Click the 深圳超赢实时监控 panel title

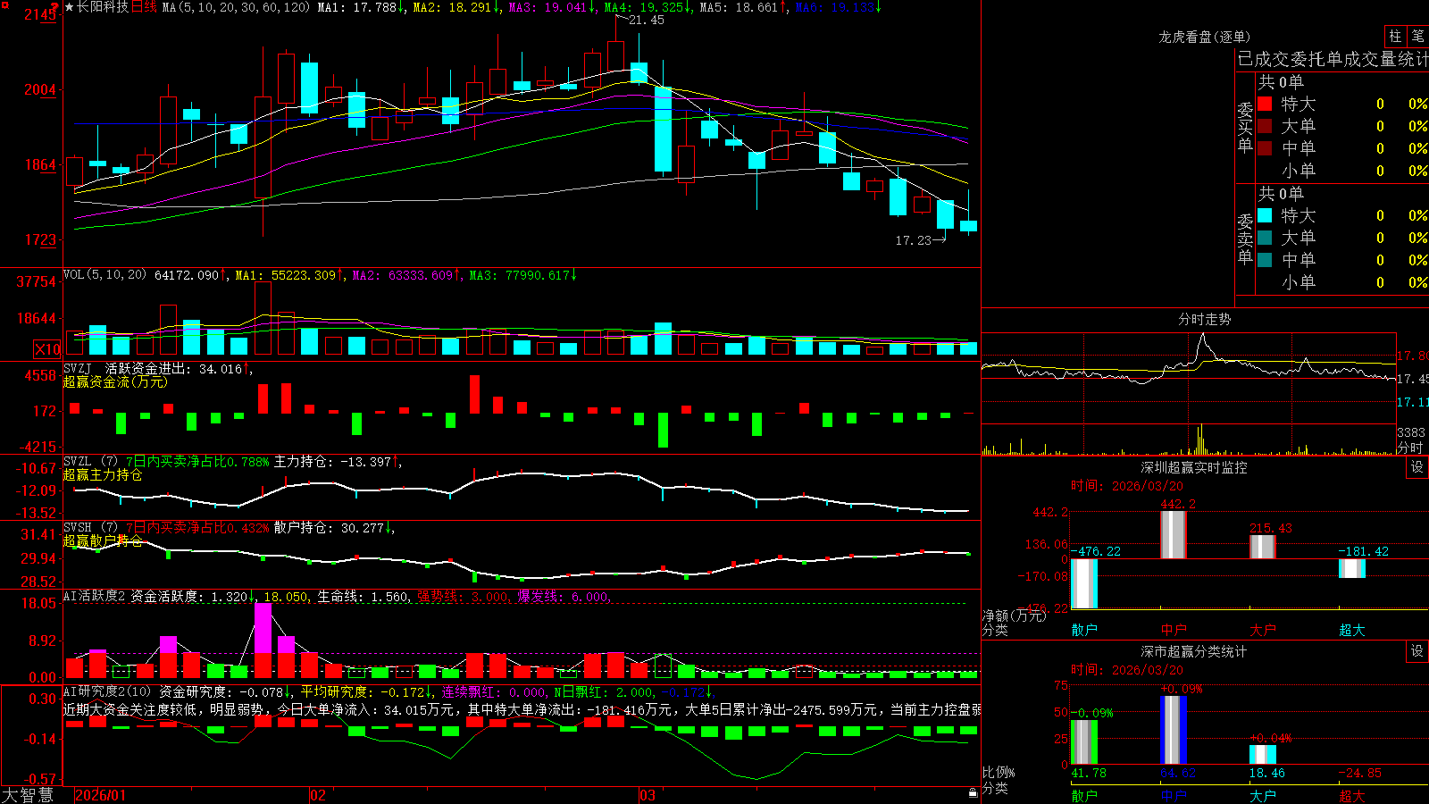pos(1193,467)
